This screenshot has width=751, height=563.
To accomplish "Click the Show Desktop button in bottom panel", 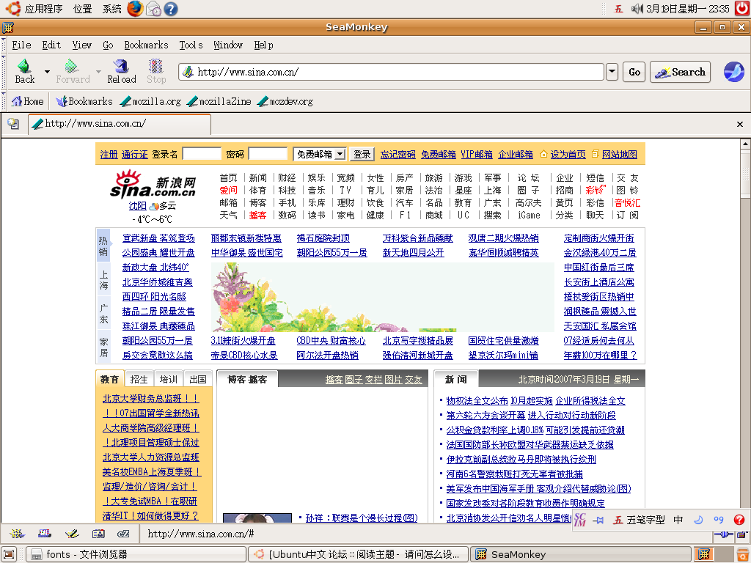I will [9, 554].
